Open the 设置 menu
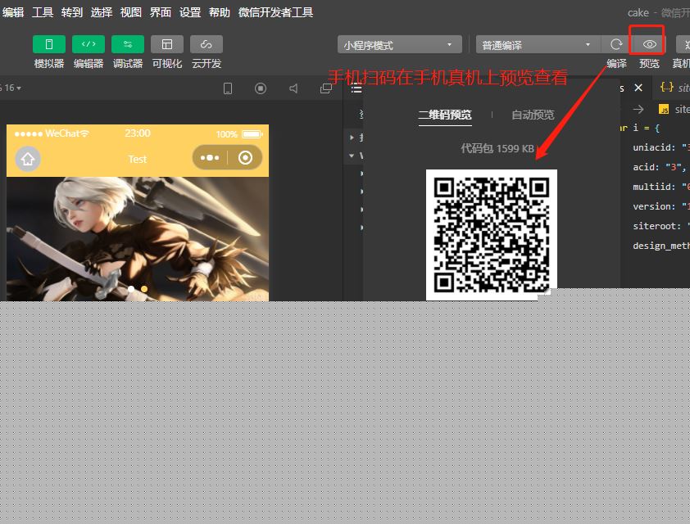The image size is (690, 524). [x=190, y=12]
